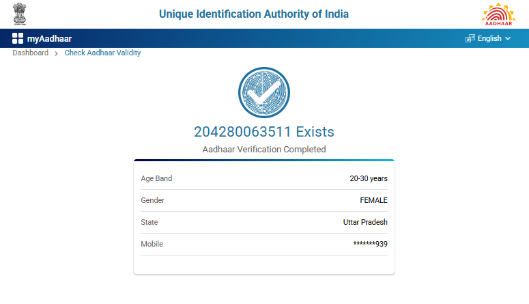The width and height of the screenshot is (529, 304).
Task: Open the myAadhaar grid menu icon
Action: 18,38
